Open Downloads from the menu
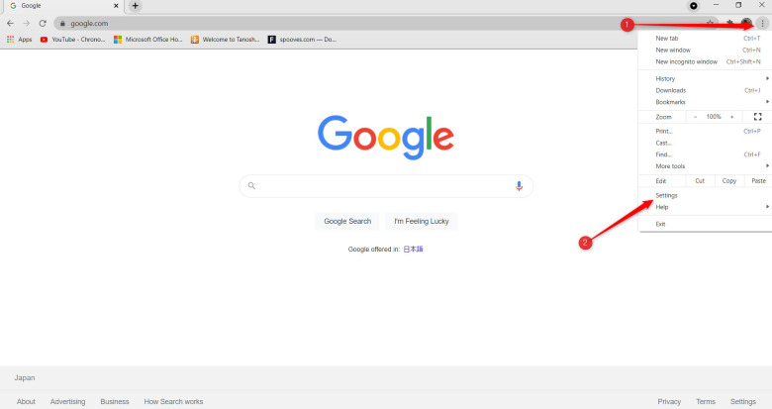 click(705, 91)
